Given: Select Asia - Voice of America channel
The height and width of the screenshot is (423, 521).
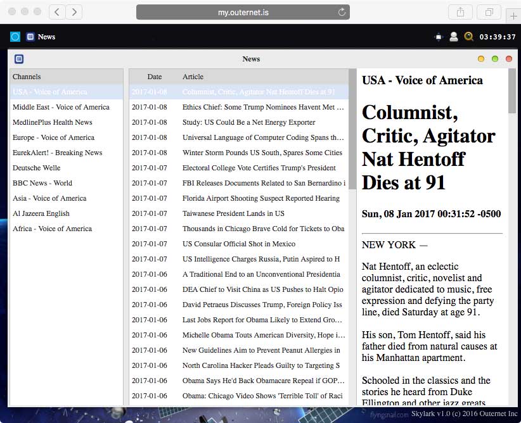Looking at the screenshot, I should 67,198.
